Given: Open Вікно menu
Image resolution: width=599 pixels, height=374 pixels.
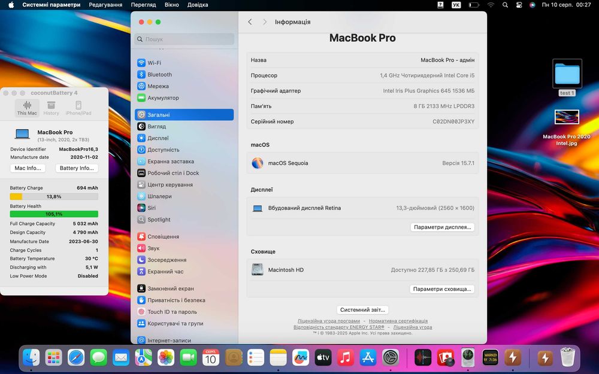Looking at the screenshot, I should tap(171, 5).
